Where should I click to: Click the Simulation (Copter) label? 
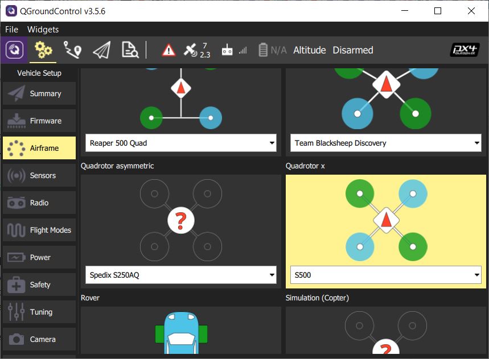pos(317,298)
